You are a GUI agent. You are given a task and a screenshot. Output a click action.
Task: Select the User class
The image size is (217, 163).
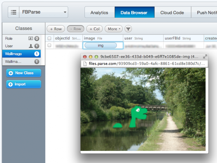point(22,46)
